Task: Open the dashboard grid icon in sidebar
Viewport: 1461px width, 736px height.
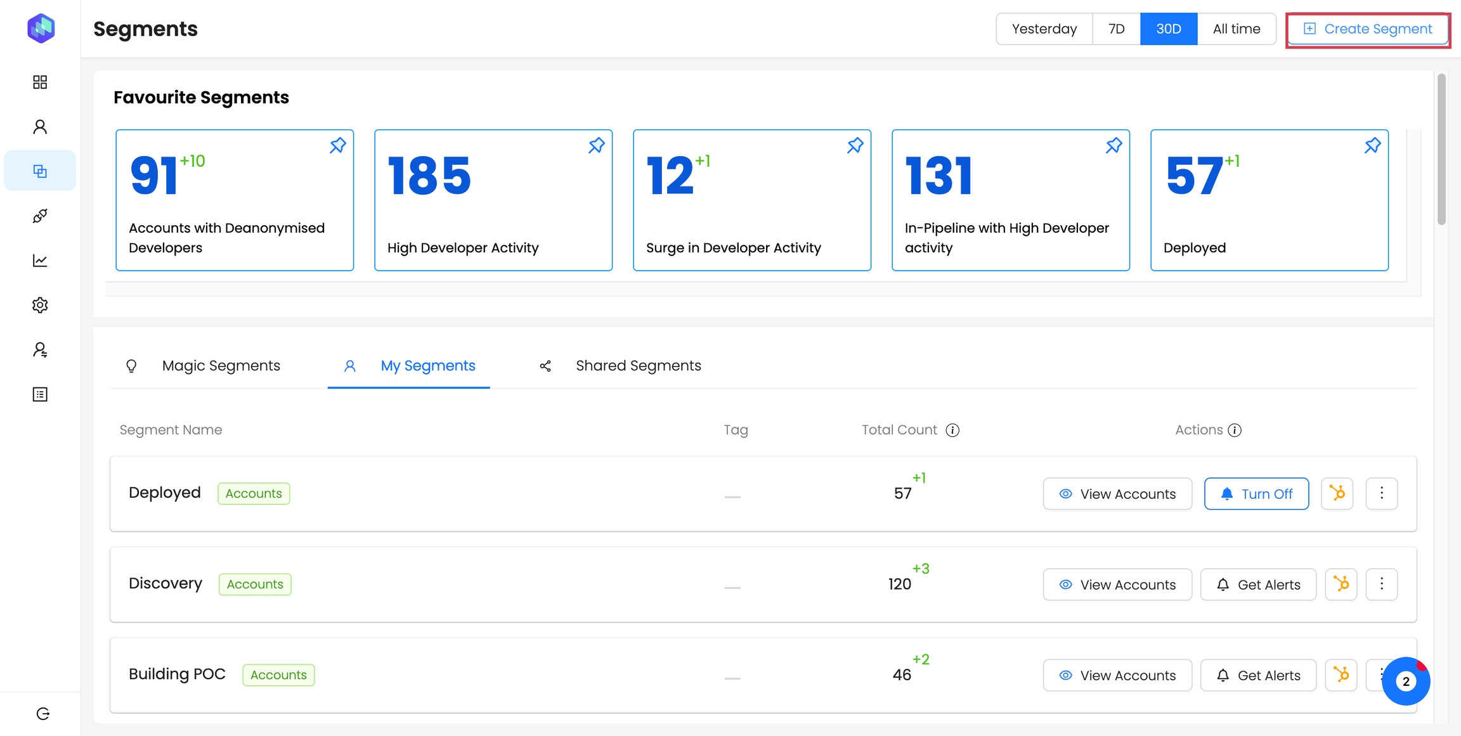Action: click(x=40, y=82)
